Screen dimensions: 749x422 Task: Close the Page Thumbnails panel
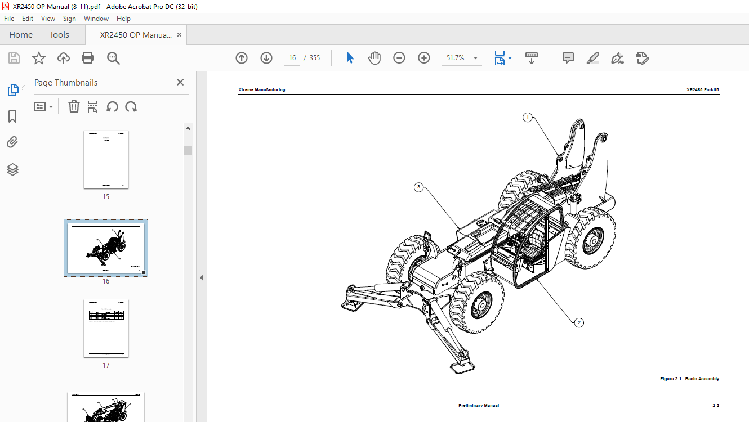click(x=180, y=82)
